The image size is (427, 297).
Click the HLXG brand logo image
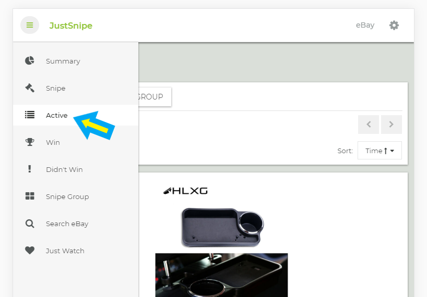pos(185,191)
